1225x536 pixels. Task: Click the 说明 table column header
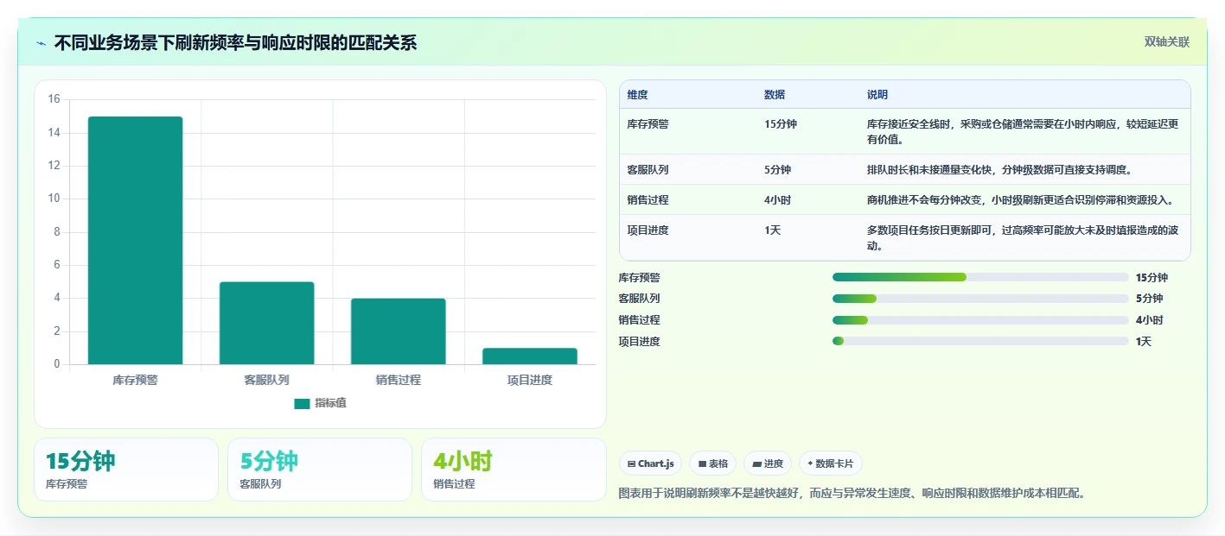click(877, 94)
